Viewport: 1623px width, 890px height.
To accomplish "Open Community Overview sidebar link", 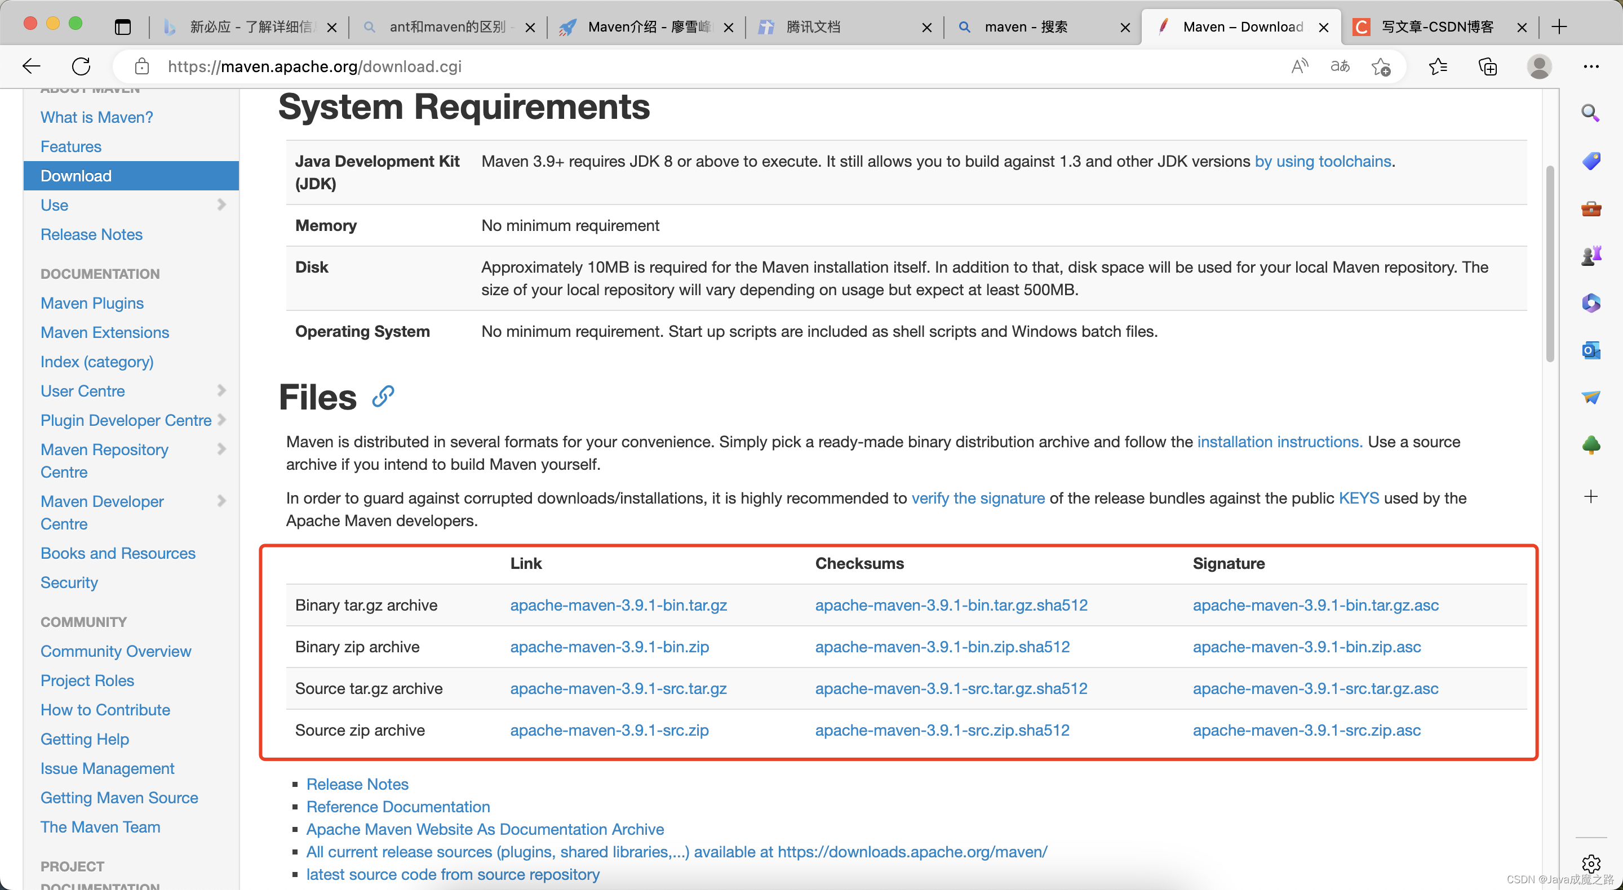I will point(116,651).
